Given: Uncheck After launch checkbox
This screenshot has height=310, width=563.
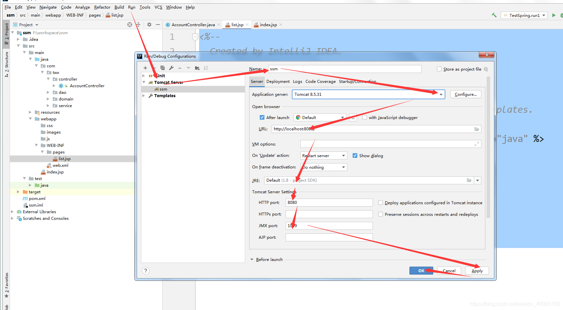Looking at the screenshot, I should (262, 117).
